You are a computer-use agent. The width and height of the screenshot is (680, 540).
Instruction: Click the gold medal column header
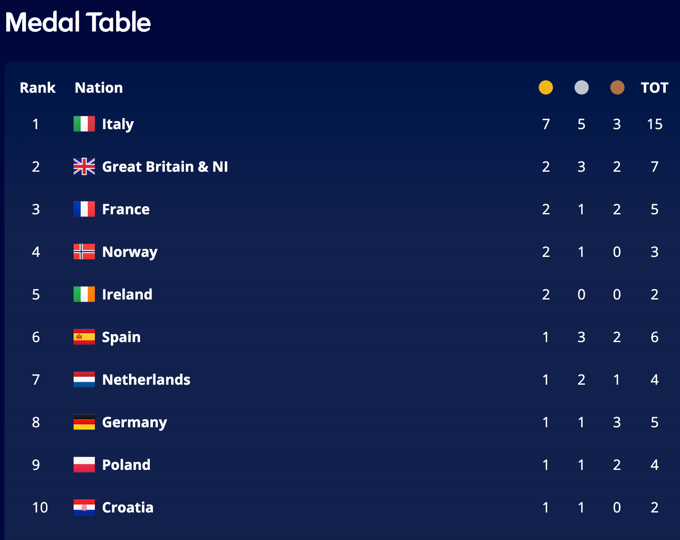[x=546, y=87]
